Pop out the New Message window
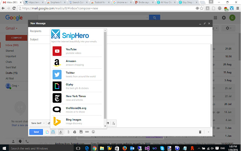The image size is (241, 151). click(204, 23)
